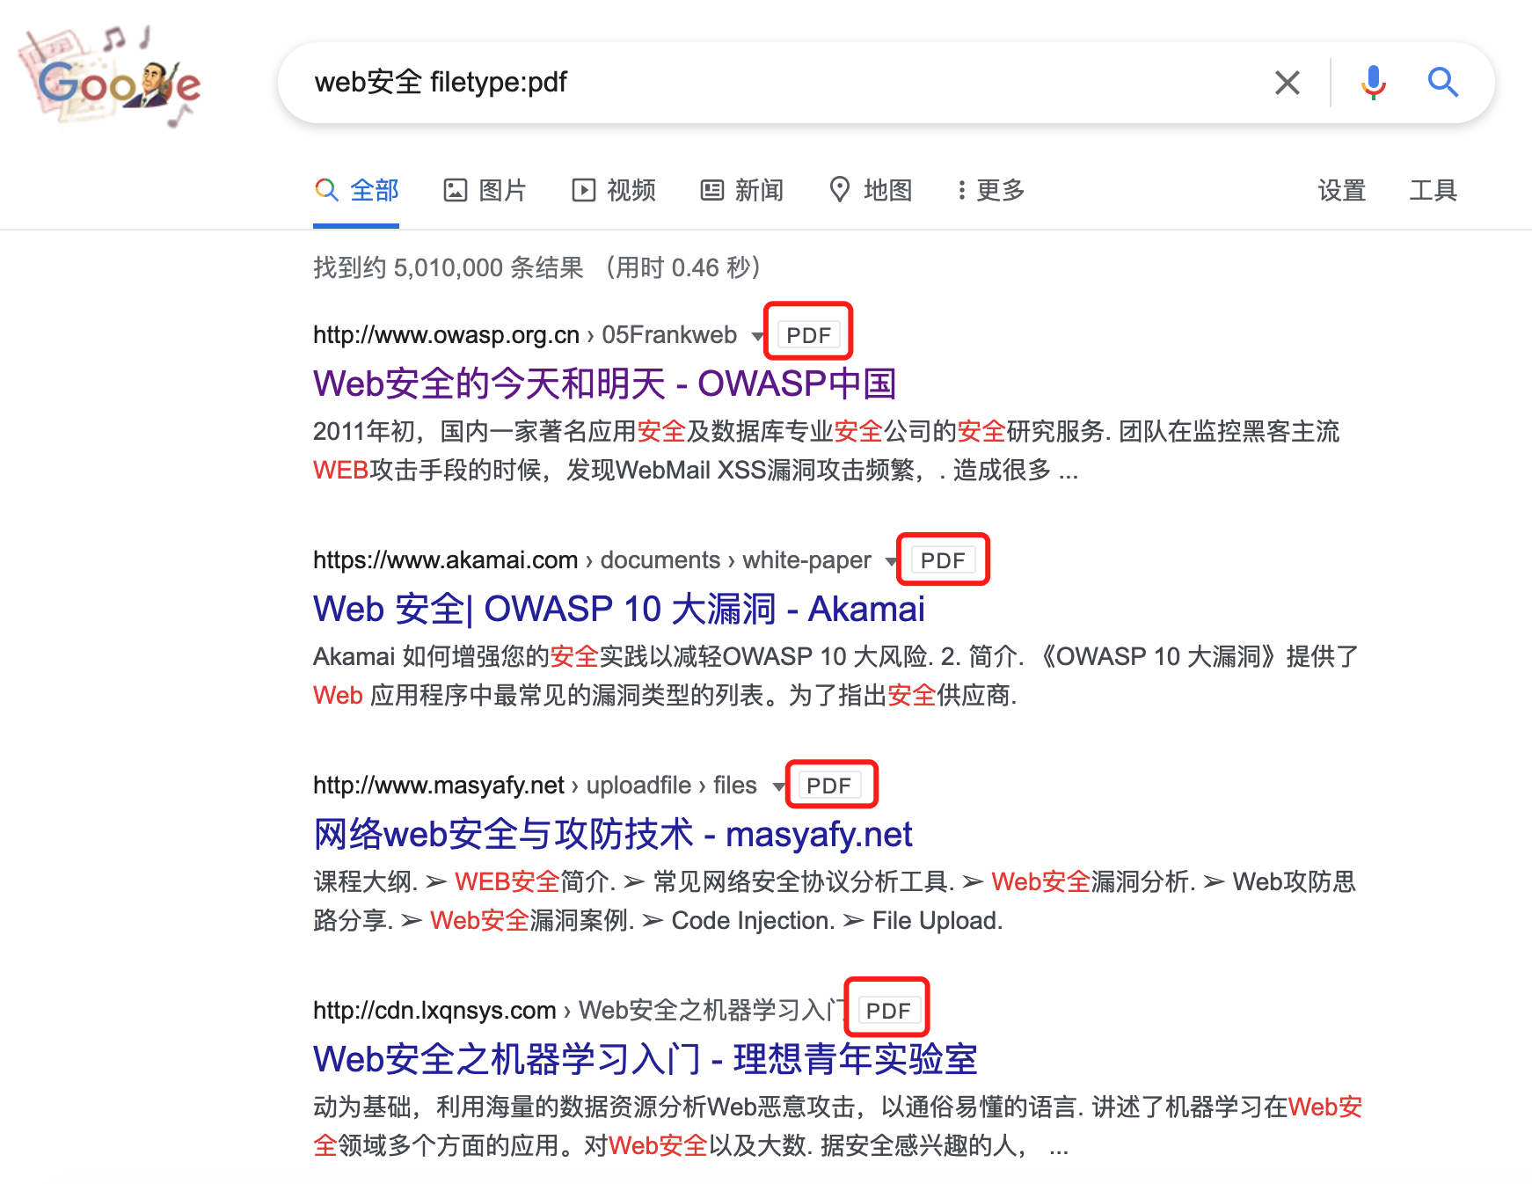
Task: Expand dropdown arrow beside masyafy.net URL
Action: pos(777,786)
